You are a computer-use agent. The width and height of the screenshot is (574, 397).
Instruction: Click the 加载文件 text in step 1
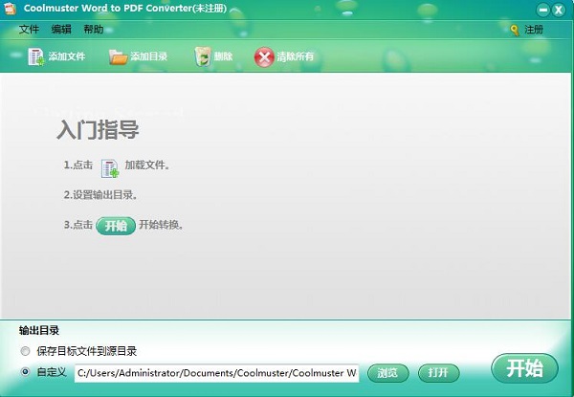click(147, 165)
